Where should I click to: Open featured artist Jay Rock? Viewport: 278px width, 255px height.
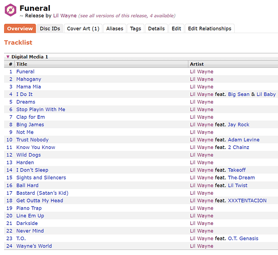238,124
